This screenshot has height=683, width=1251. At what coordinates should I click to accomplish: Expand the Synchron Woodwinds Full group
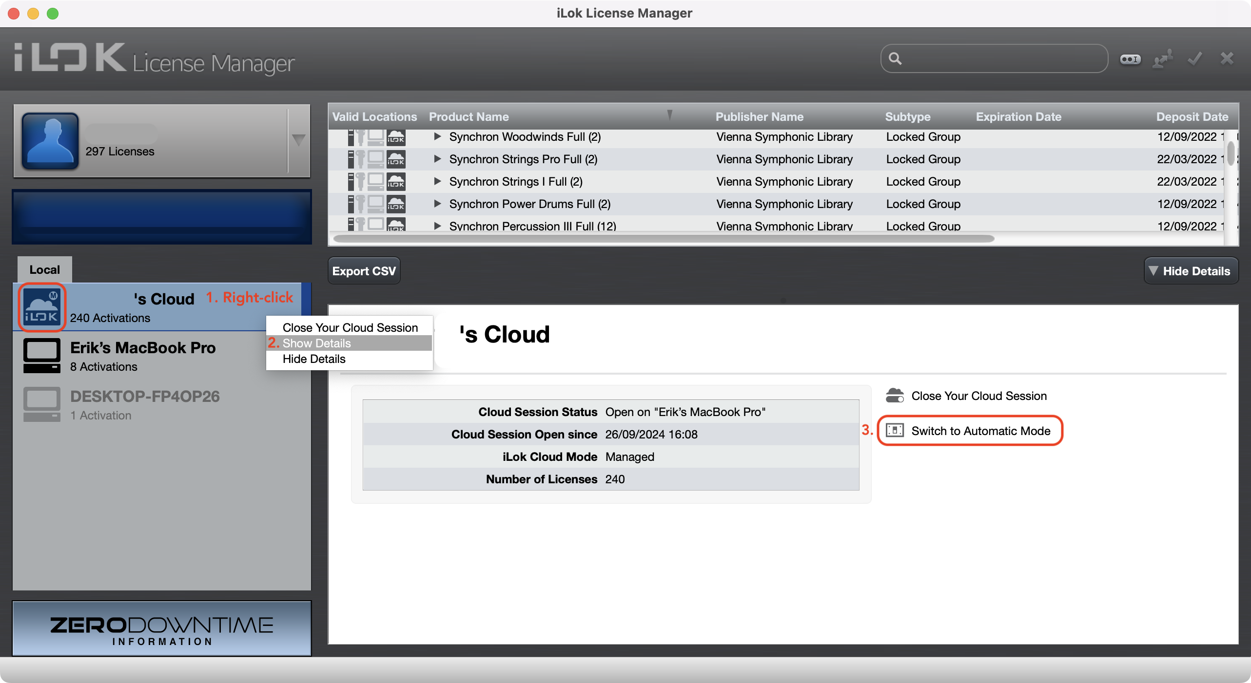pos(437,137)
